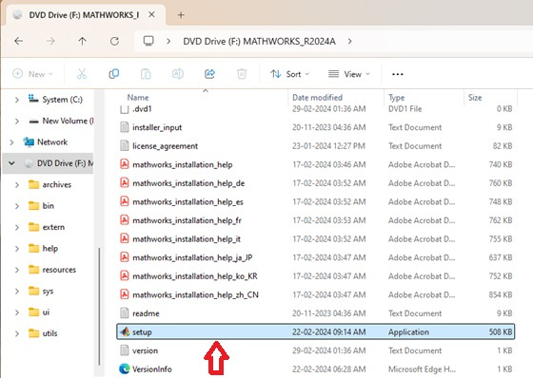Click the navigation pane scrollbar
This screenshot has width=533, height=378.
click(99, 307)
